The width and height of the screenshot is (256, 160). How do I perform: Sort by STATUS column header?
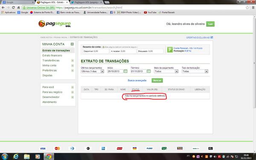[135, 90]
